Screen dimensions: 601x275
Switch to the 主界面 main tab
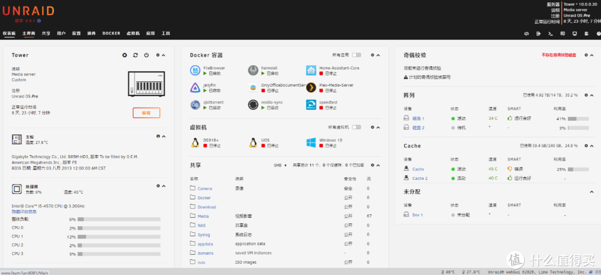coord(29,33)
